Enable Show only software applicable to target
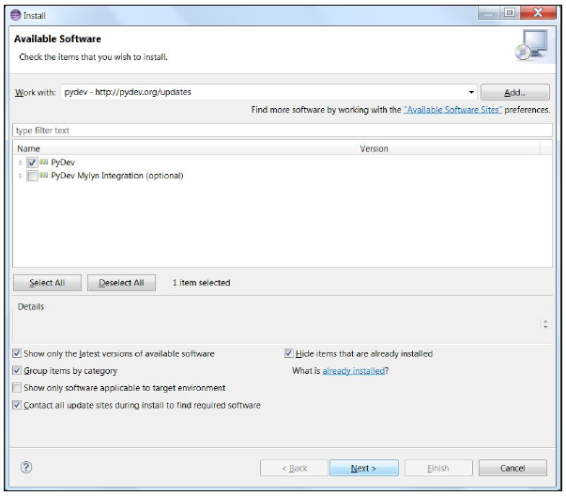566x496 pixels. 17,388
